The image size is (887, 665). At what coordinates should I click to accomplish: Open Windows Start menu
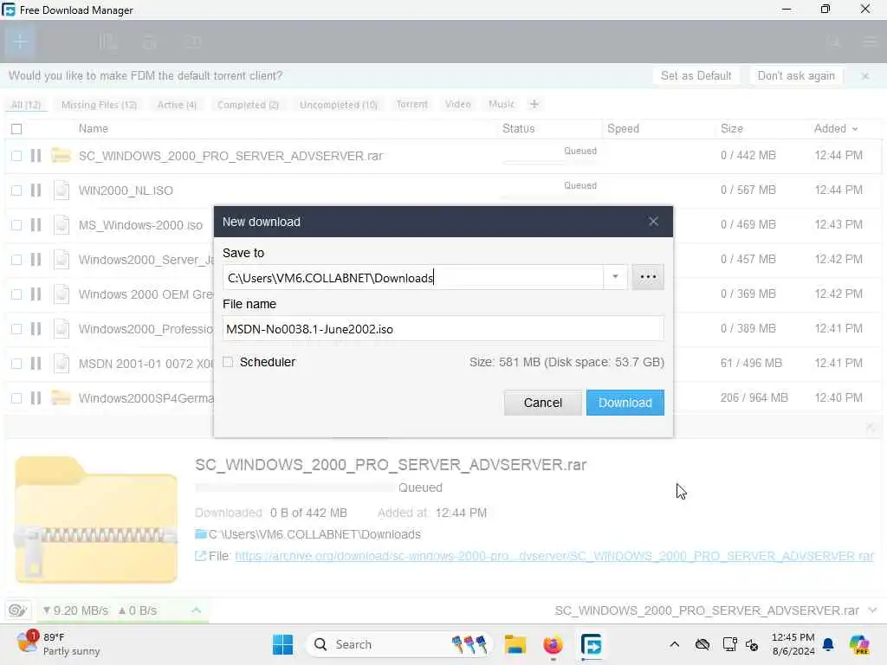[283, 644]
